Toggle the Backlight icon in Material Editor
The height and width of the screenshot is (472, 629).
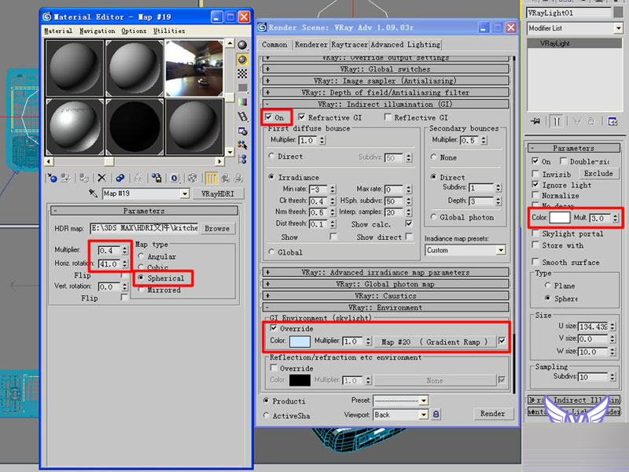[242, 60]
